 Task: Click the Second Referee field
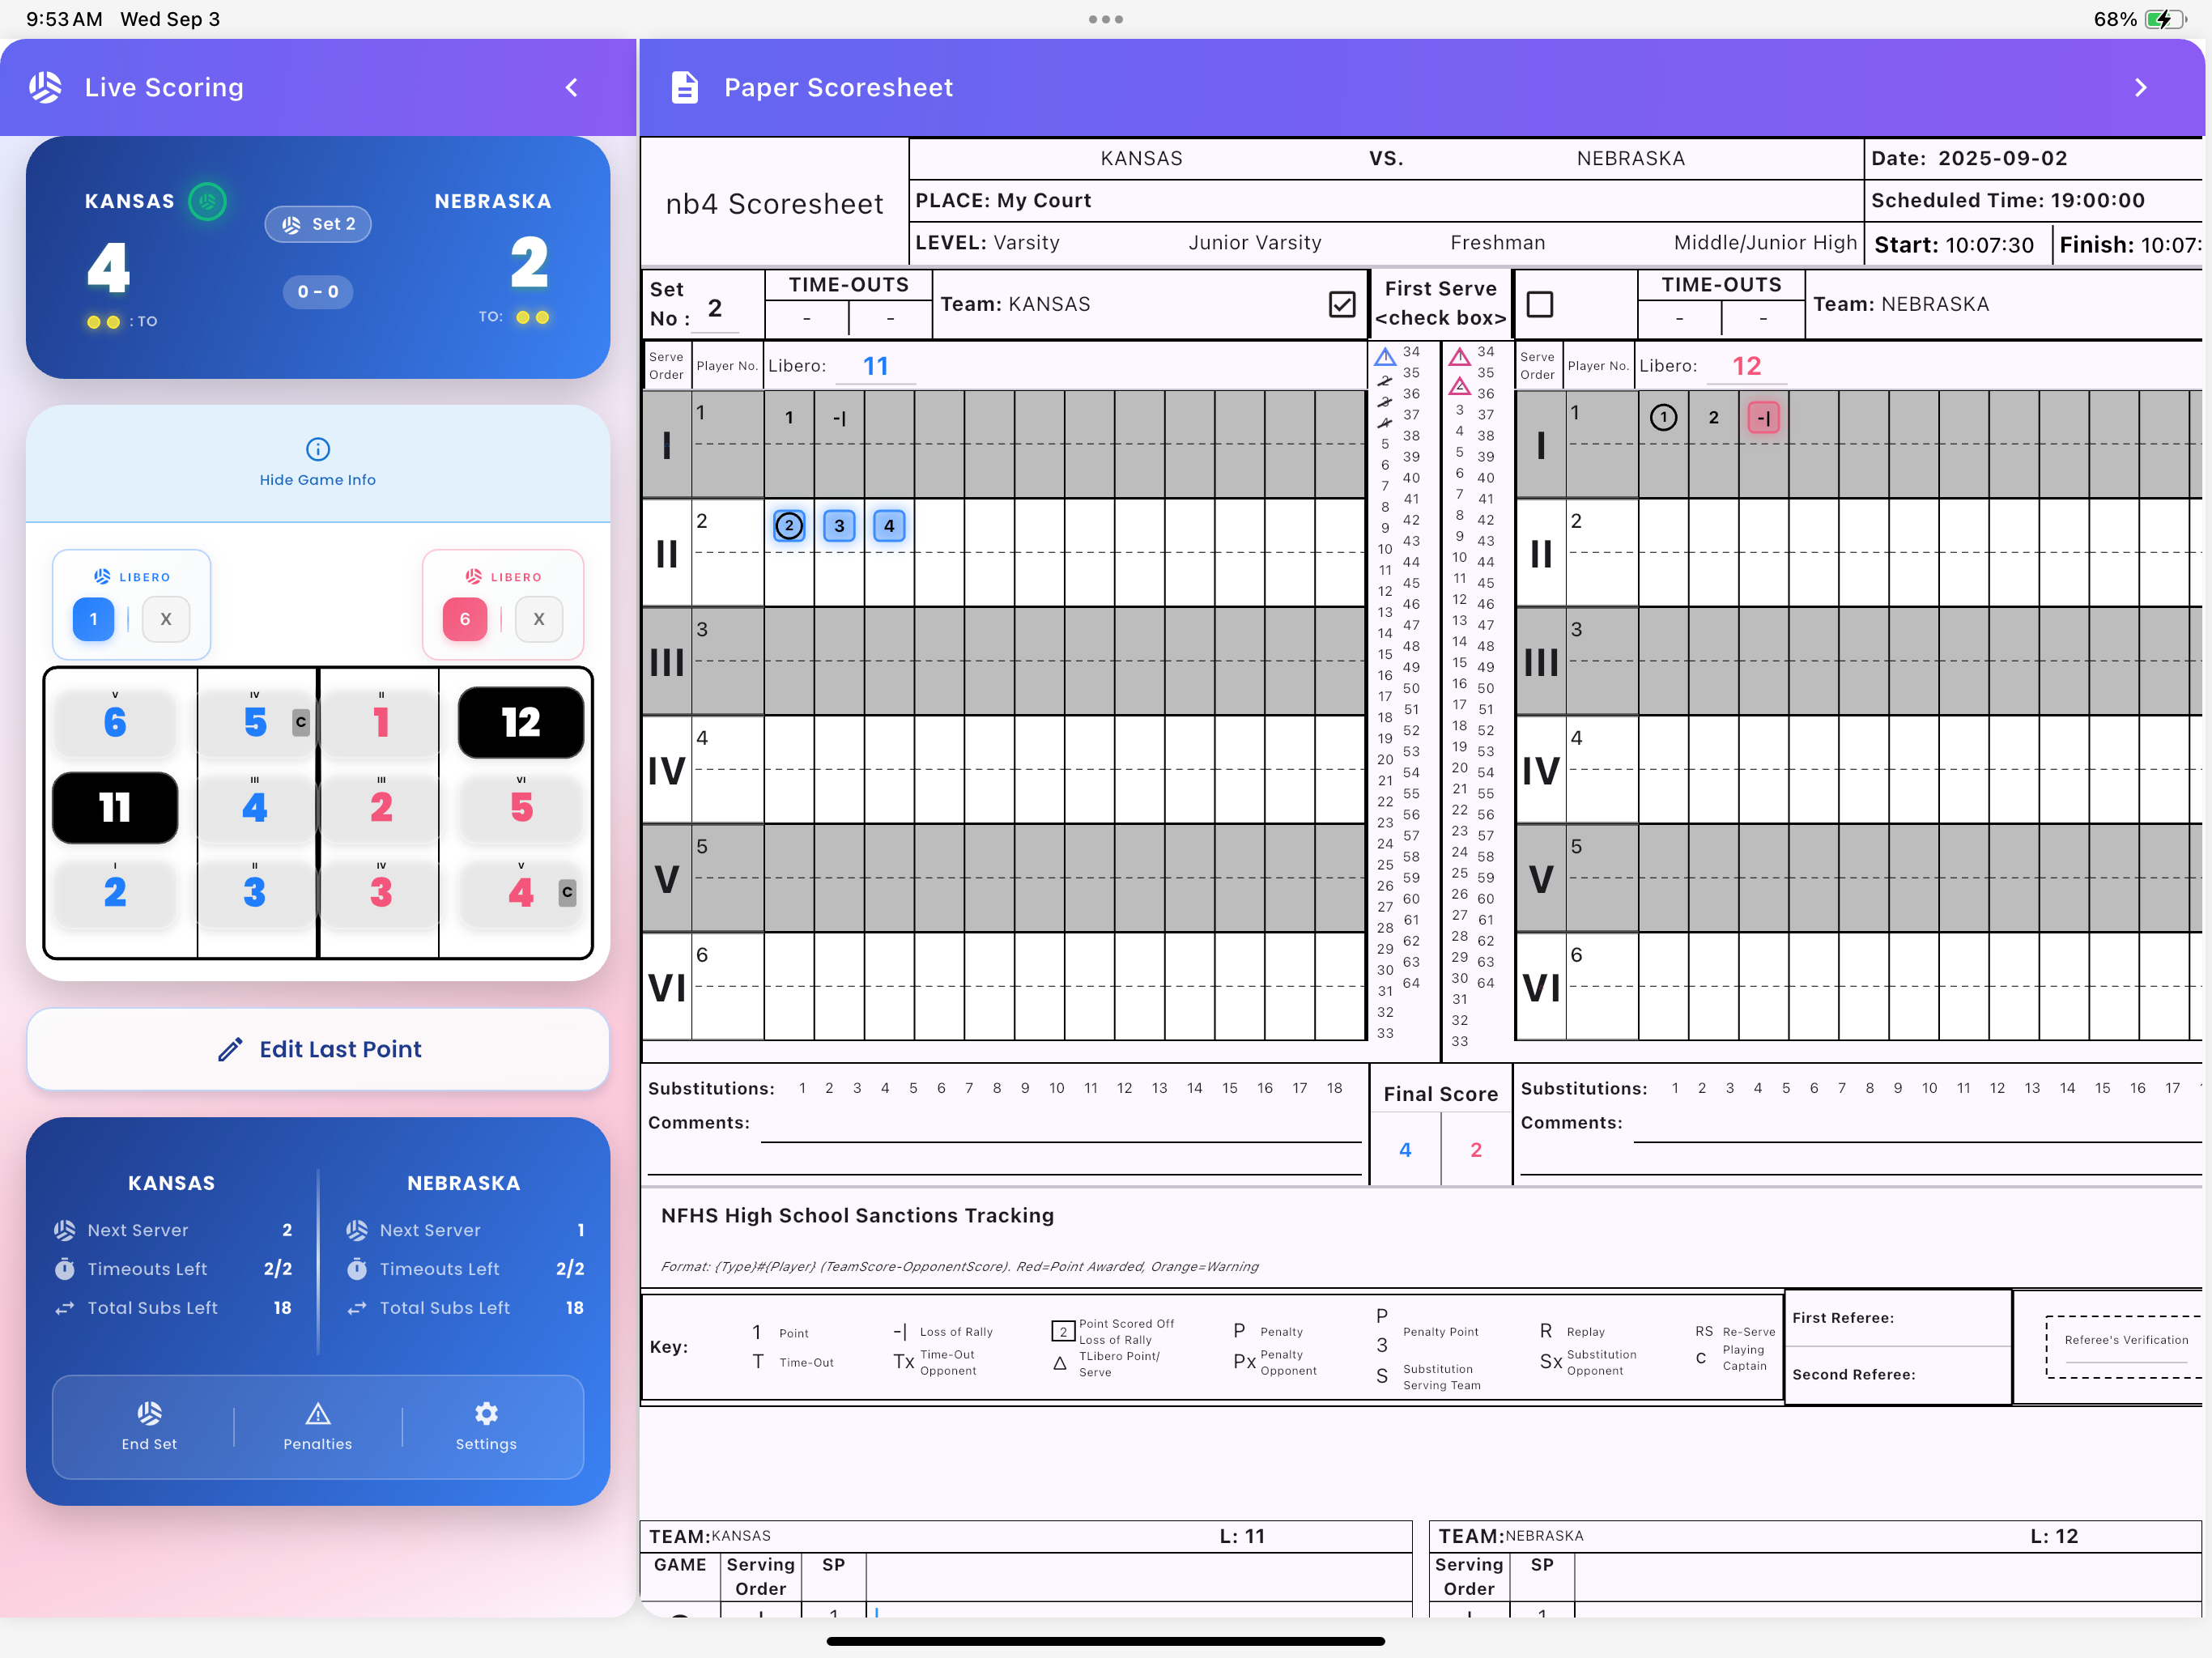click(x=1897, y=1375)
